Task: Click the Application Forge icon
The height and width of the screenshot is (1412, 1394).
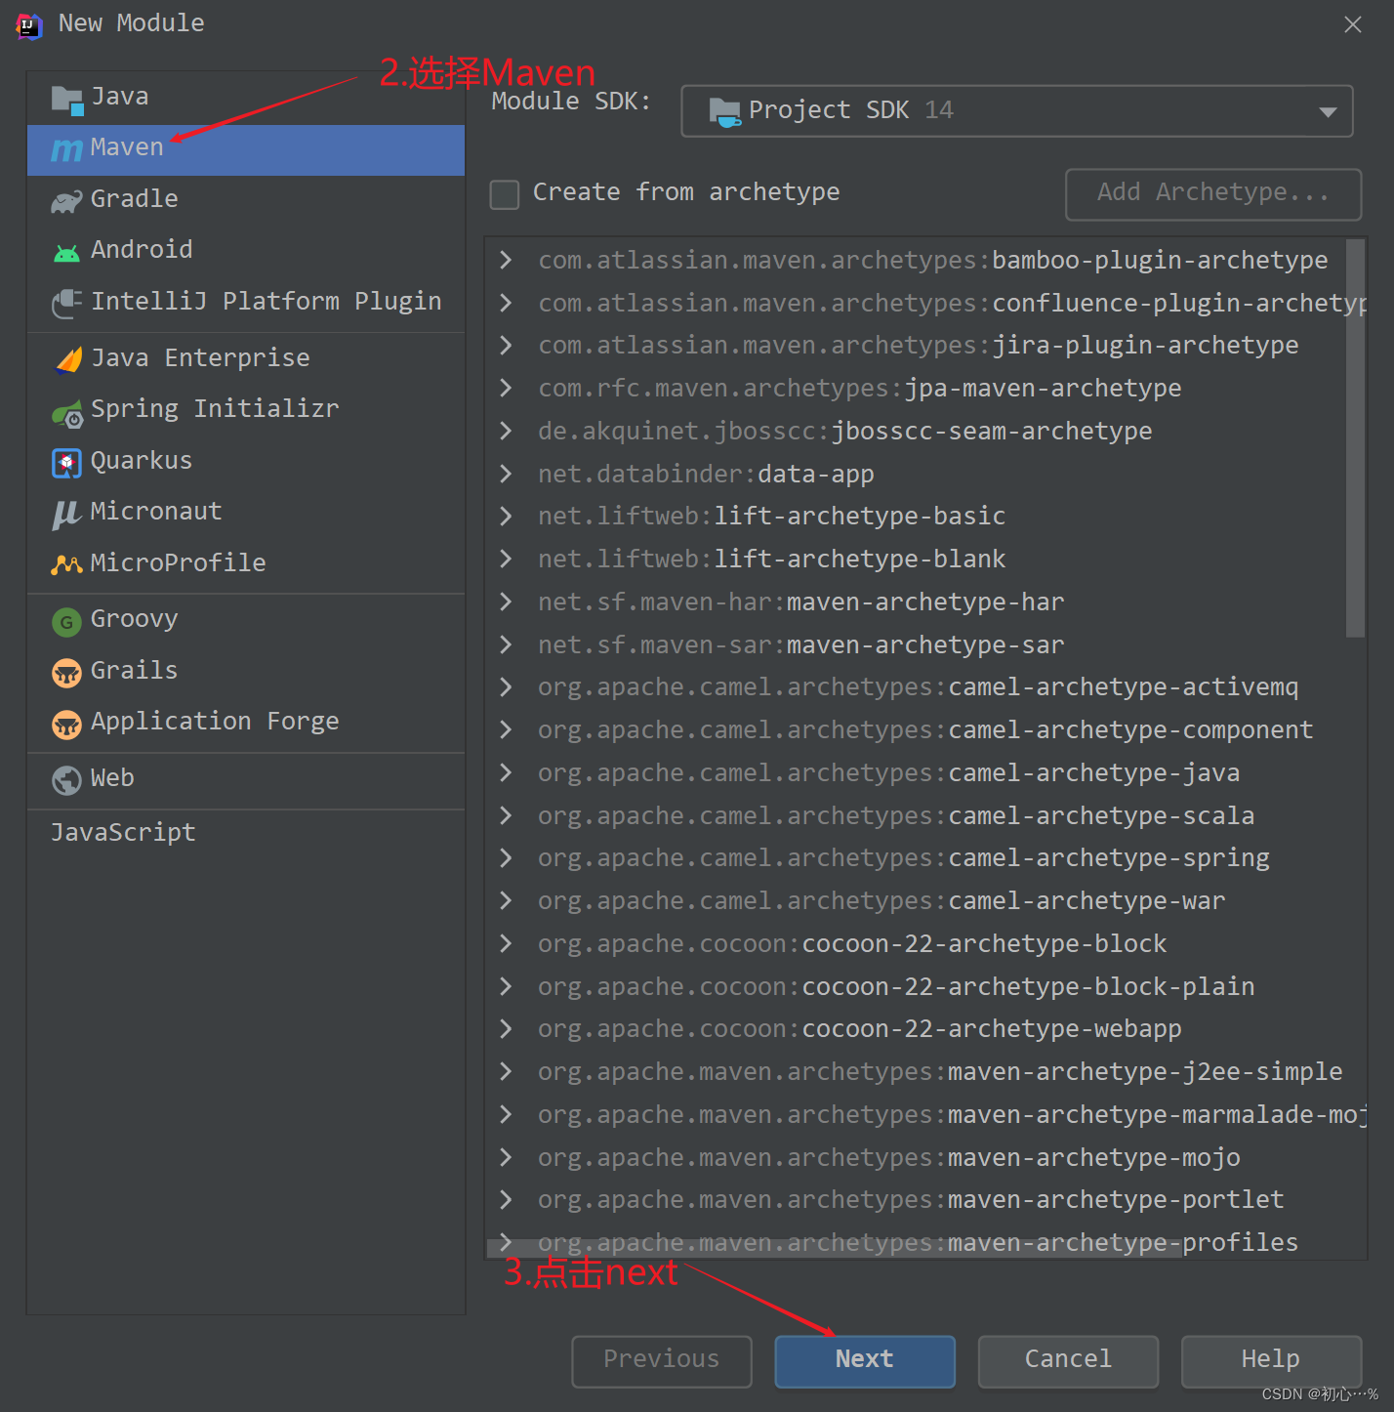Action: coord(66,725)
